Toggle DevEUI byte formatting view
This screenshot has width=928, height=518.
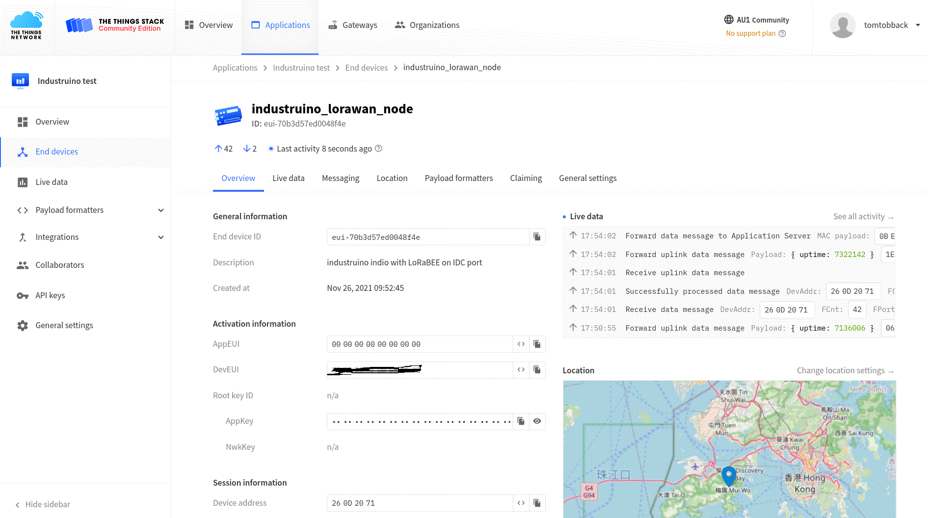pyautogui.click(x=521, y=370)
